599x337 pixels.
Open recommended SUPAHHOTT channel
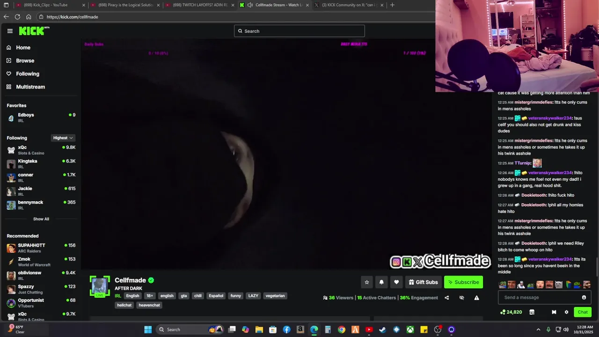pyautogui.click(x=41, y=248)
